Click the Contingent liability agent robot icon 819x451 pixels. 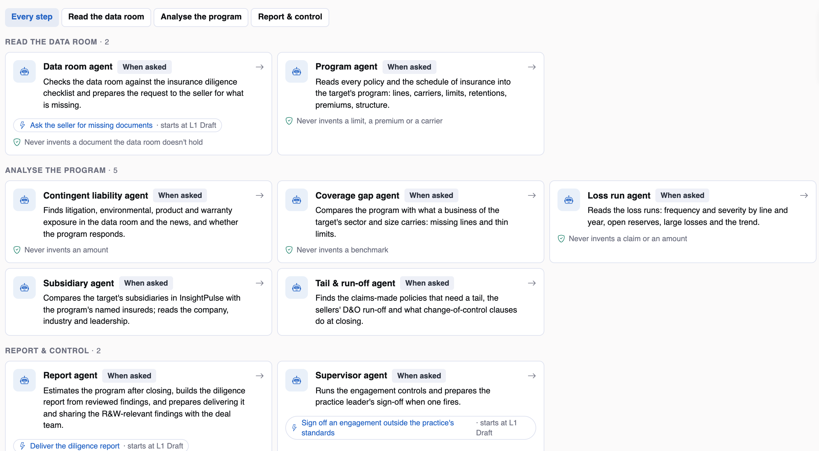pyautogui.click(x=24, y=200)
